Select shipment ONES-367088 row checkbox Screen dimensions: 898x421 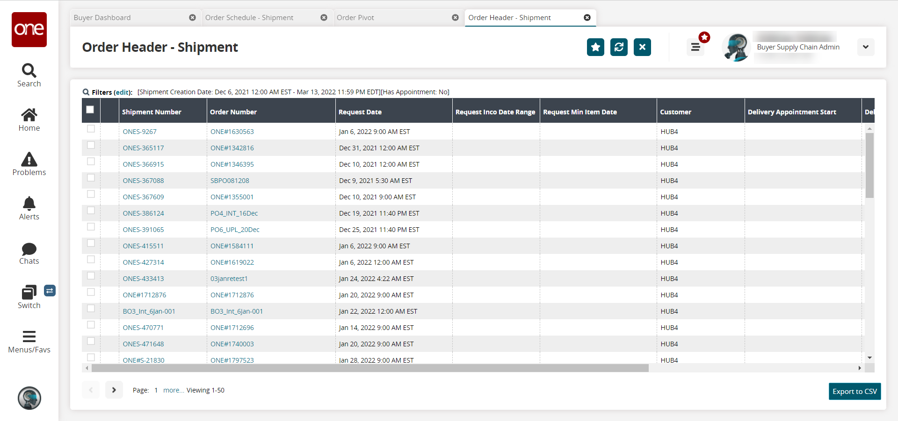tap(91, 178)
